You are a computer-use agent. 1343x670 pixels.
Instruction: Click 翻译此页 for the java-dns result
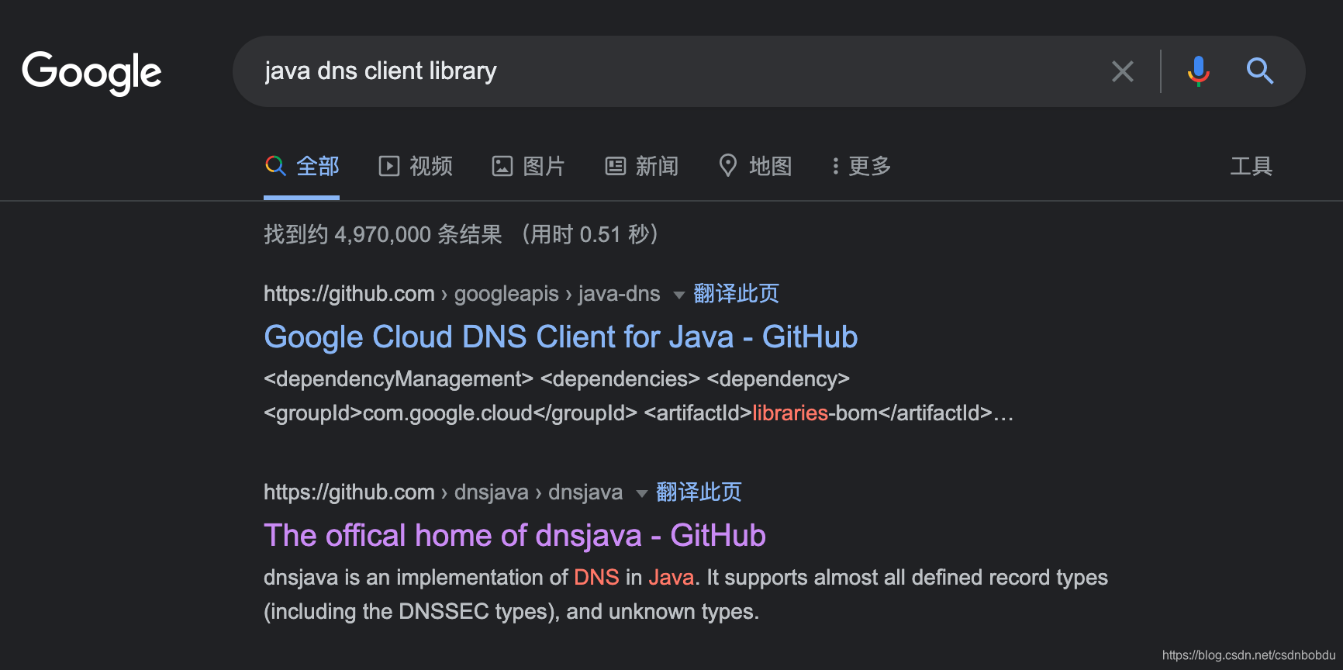tap(736, 293)
